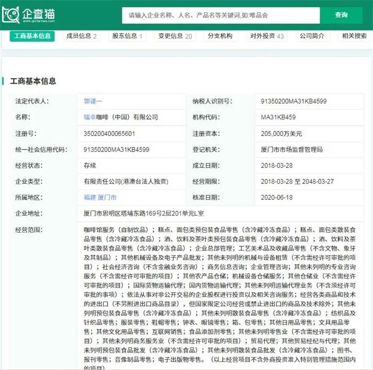Screen dimensions: 373x370
Task: Select registration number 350200400065601
Action: (109, 134)
